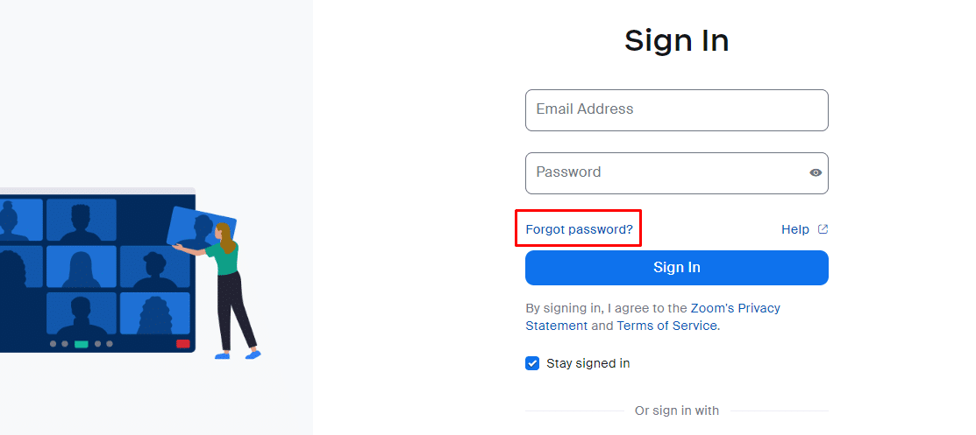Click the video tile held by the woman
976x435 pixels.
201,228
